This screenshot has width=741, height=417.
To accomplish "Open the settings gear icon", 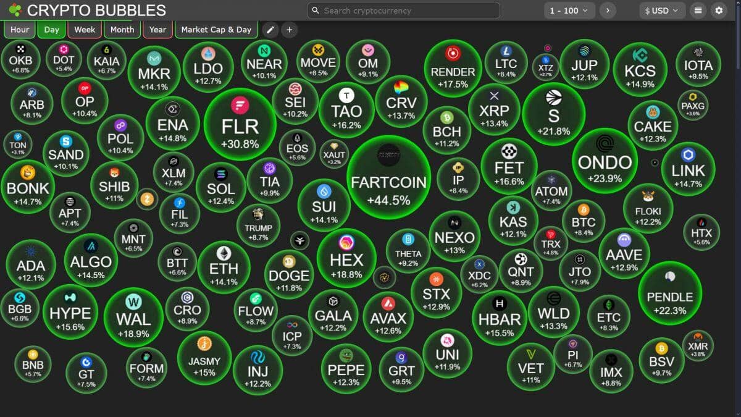I will tap(718, 11).
